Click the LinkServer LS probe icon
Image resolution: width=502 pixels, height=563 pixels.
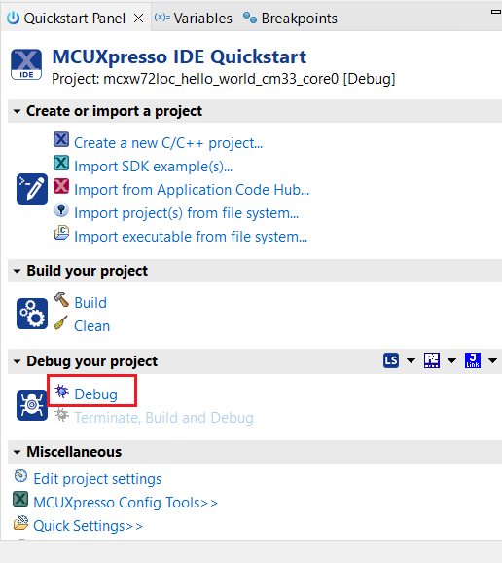[391, 360]
